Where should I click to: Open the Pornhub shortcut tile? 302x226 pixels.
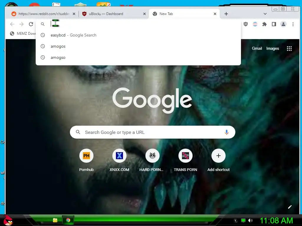86,160
